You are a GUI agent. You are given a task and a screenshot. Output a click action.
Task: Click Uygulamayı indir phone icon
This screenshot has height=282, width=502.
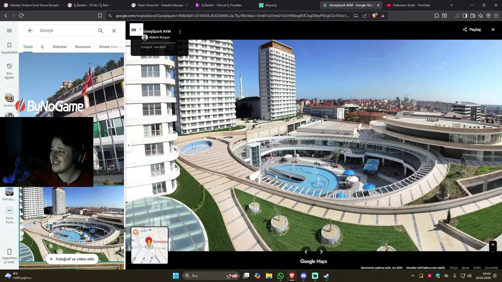9,251
